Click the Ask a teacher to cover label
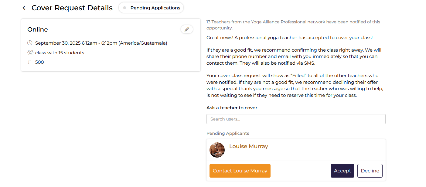The image size is (426, 187). coord(232,108)
